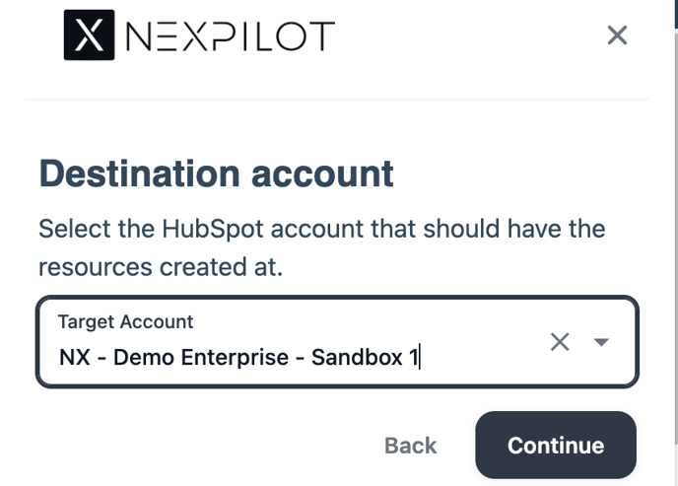Image resolution: width=678 pixels, height=486 pixels.
Task: Go Back to the previous step
Action: pos(410,446)
